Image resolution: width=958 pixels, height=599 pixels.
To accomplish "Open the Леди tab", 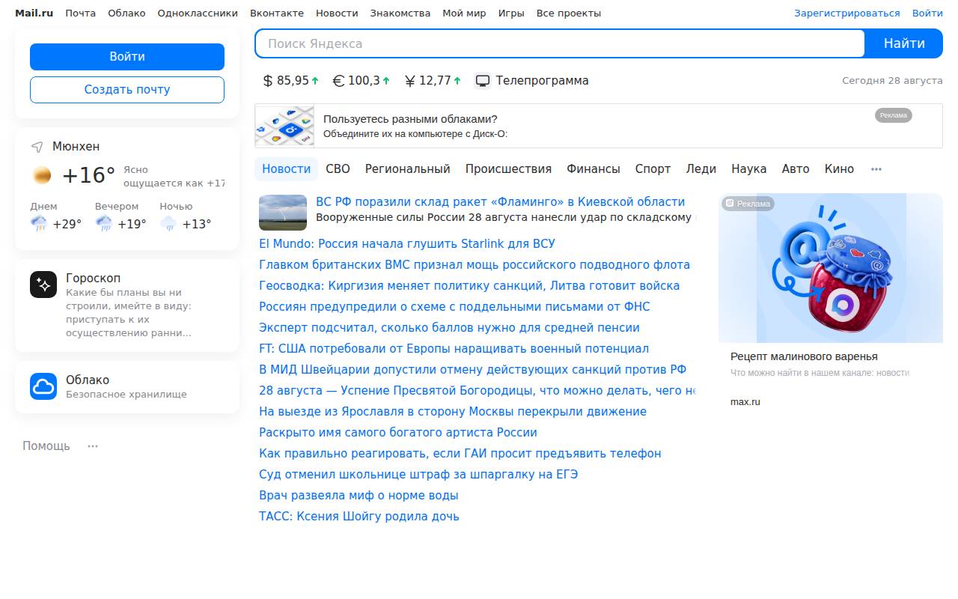I will pyautogui.click(x=701, y=169).
